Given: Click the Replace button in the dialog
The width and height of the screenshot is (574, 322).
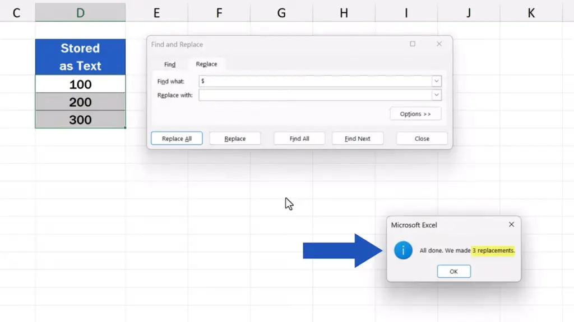Looking at the screenshot, I should point(235,139).
